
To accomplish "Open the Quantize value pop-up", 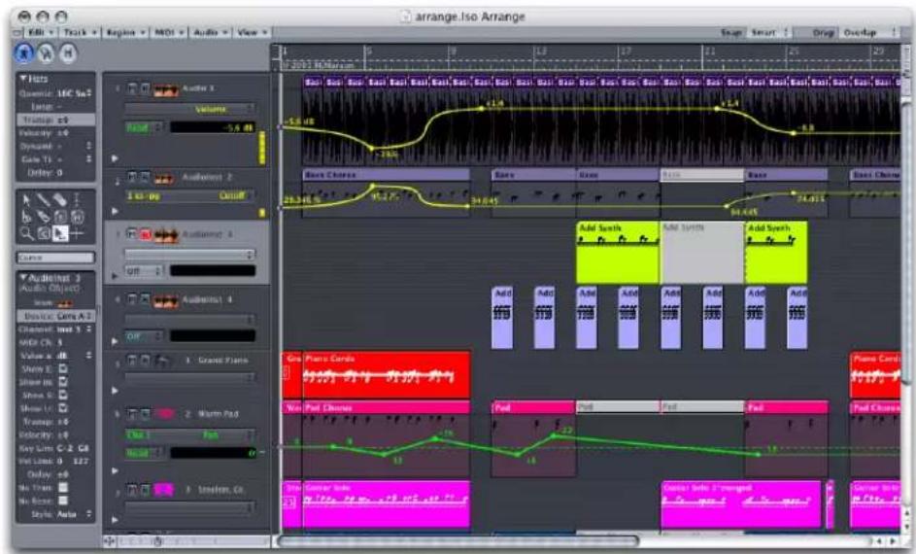I will (x=74, y=93).
